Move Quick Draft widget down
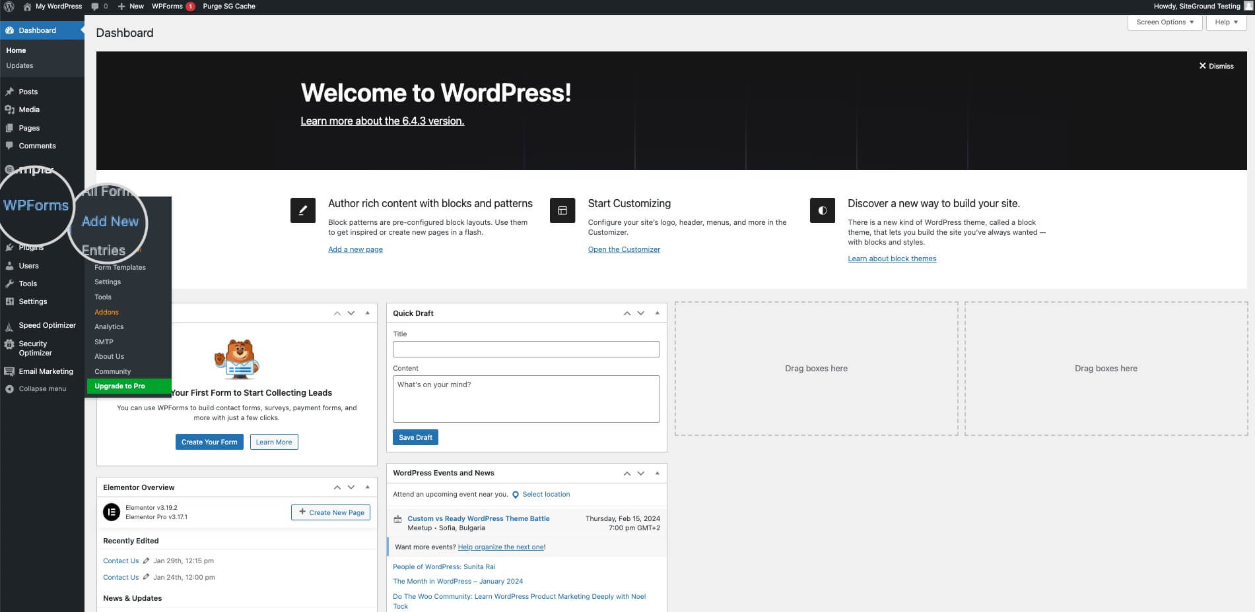This screenshot has height=612, width=1255. click(x=641, y=313)
